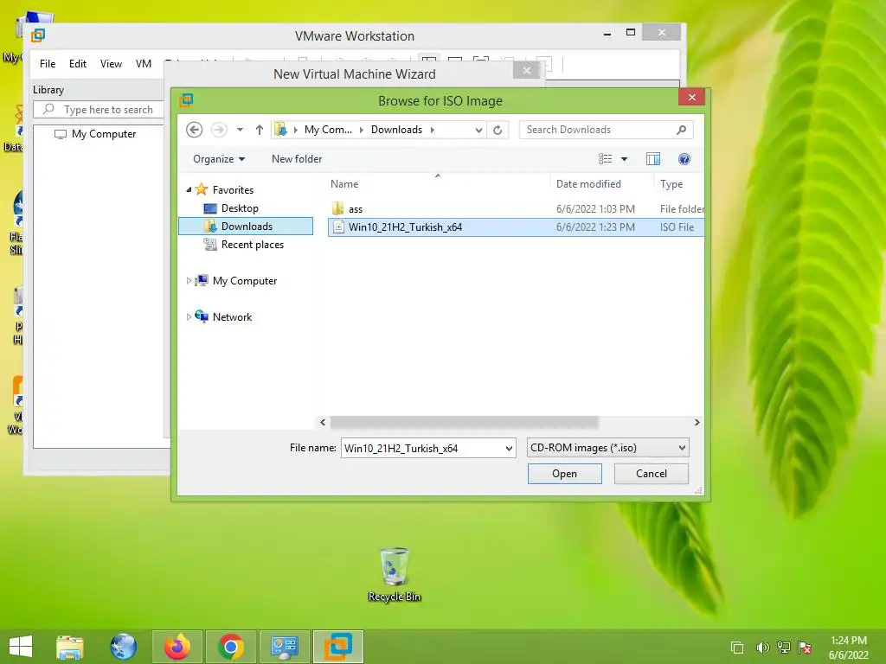Refresh the Downloads folder listing

[498, 131]
